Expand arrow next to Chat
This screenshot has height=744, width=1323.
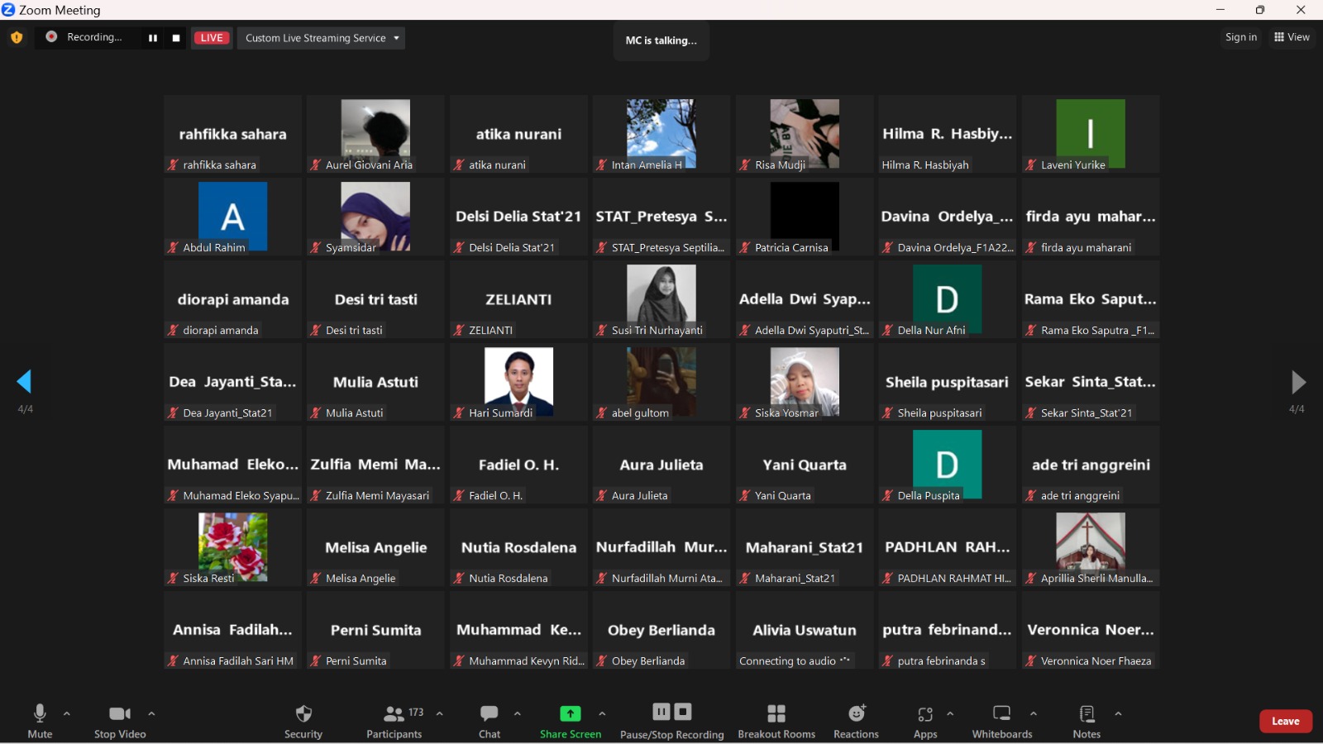[518, 713]
